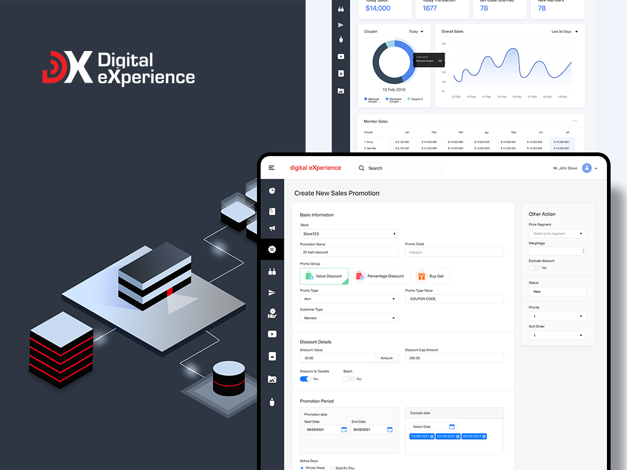
Task: Open the Store123 store dropdown
Action: (x=349, y=233)
